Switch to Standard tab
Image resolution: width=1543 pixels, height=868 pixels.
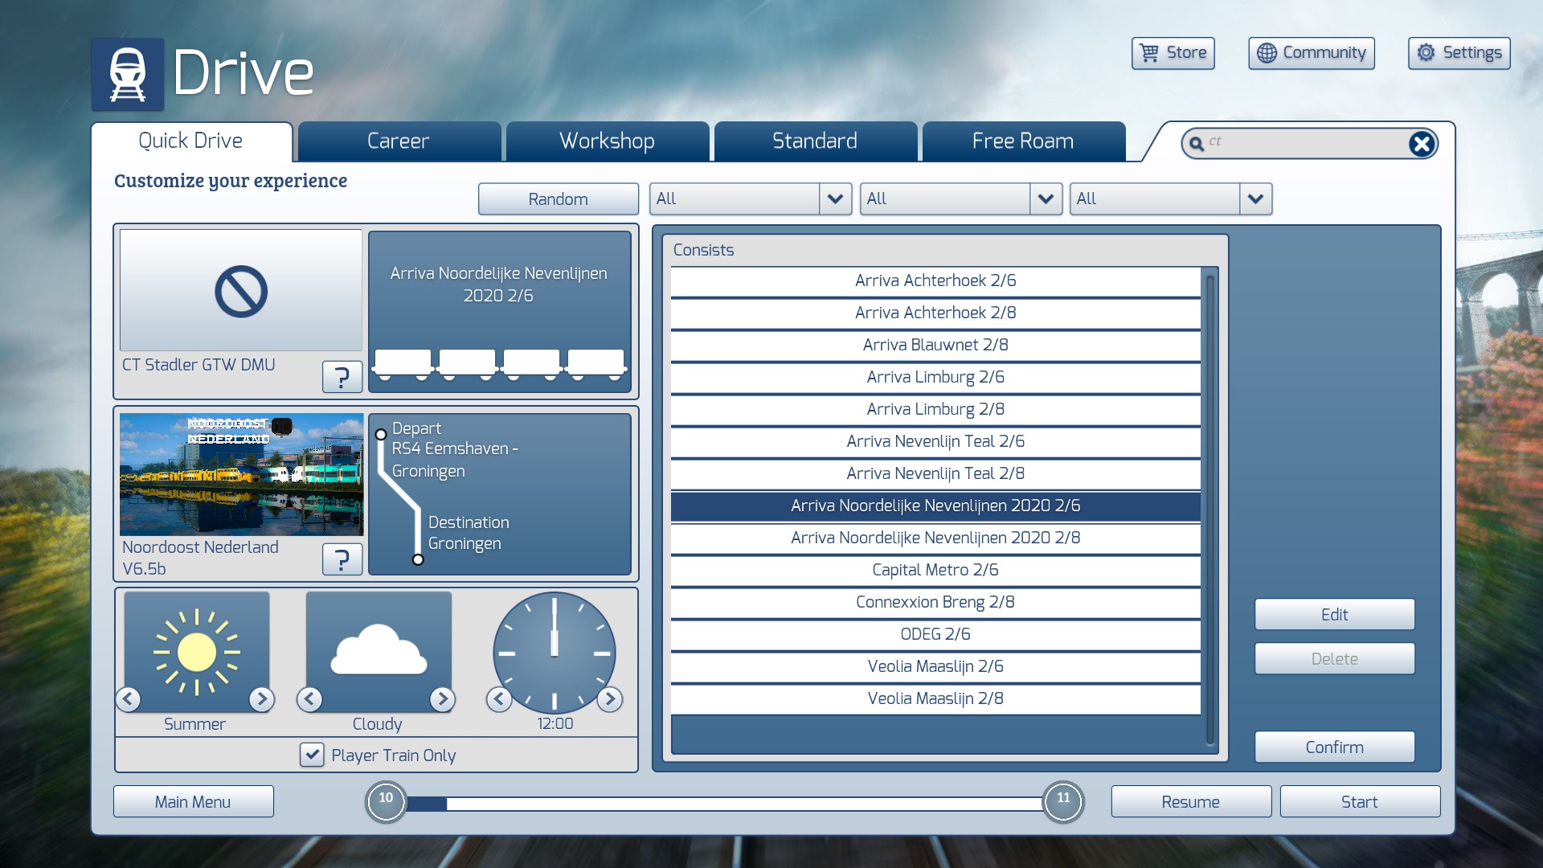[x=815, y=141]
